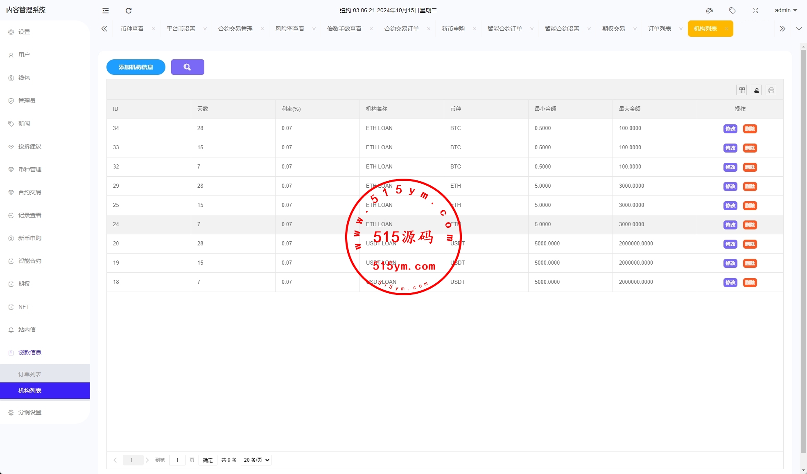Screen dimensions: 807x474
Task: Click 删除 button for ID 18 row
Action: tap(750, 283)
